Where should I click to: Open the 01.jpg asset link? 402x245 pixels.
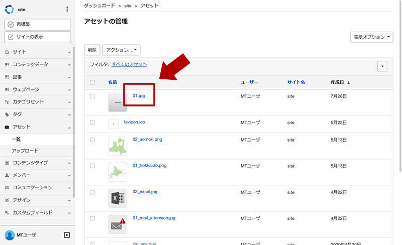(x=139, y=95)
